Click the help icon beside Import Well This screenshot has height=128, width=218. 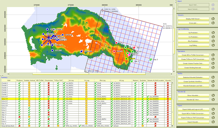(213, 5)
